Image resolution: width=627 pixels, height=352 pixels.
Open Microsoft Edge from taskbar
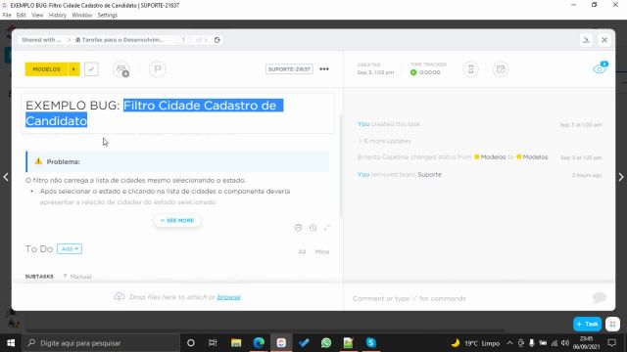tap(259, 343)
